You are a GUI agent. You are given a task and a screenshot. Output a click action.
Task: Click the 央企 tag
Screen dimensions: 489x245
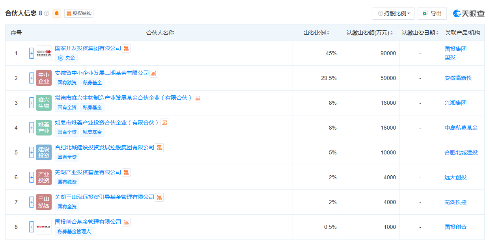66,58
